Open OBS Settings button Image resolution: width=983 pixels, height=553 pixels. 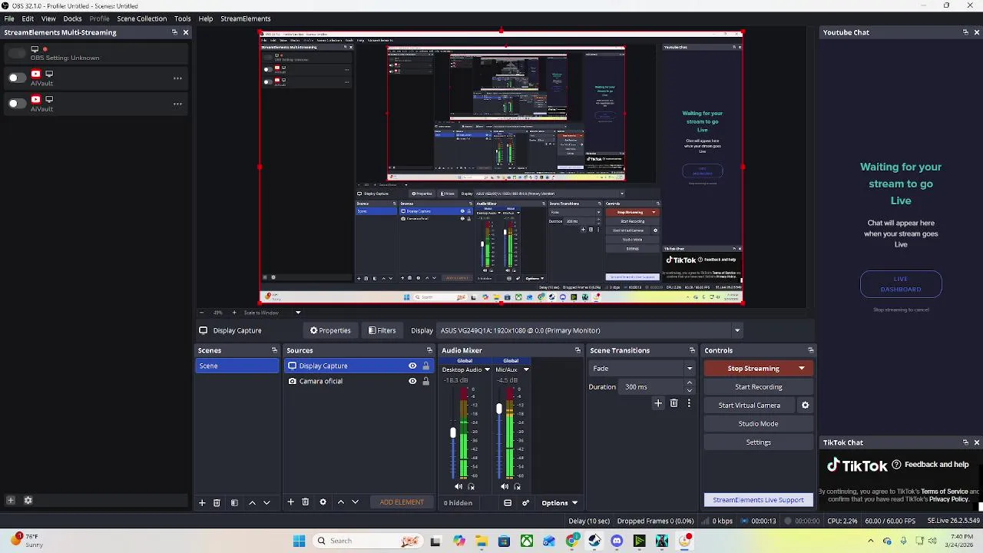point(758,442)
